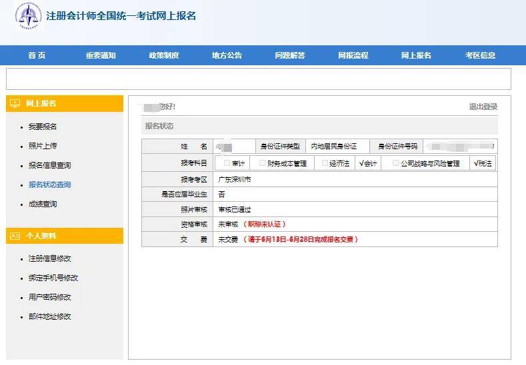Click the 报名状态 section header

coord(319,126)
